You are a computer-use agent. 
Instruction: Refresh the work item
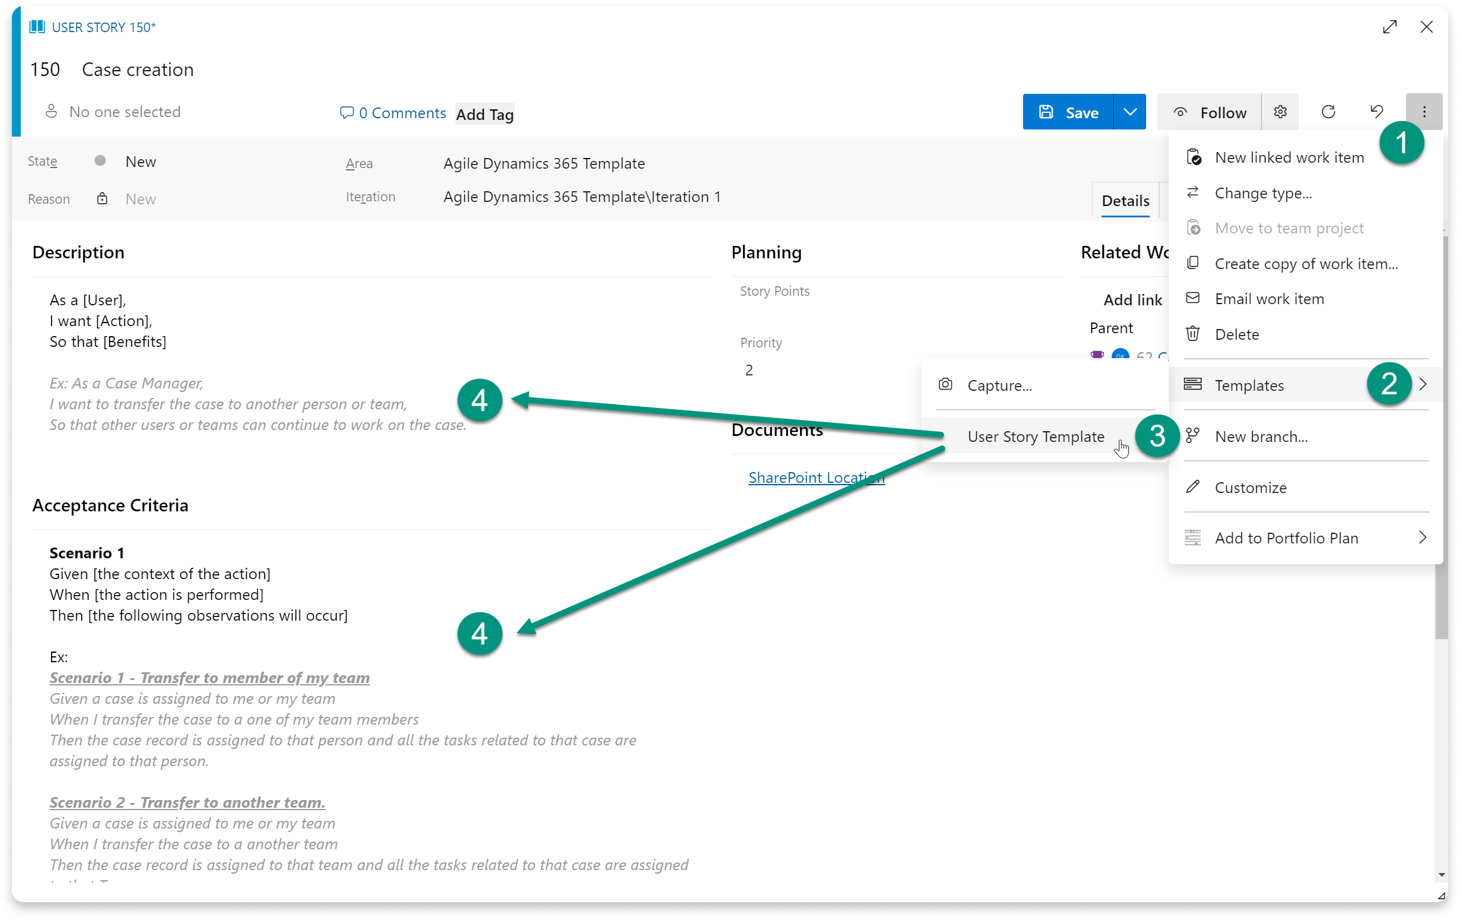[x=1328, y=112]
